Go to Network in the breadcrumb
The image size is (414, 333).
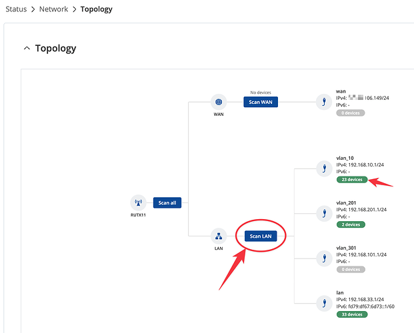(x=53, y=9)
